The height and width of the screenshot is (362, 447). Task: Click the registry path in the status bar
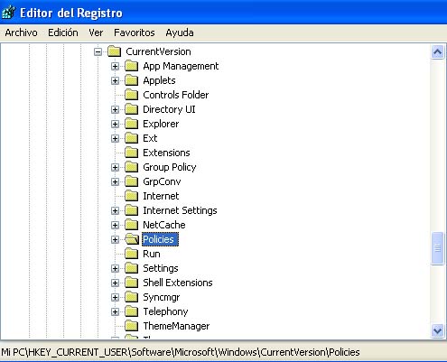[181, 352]
